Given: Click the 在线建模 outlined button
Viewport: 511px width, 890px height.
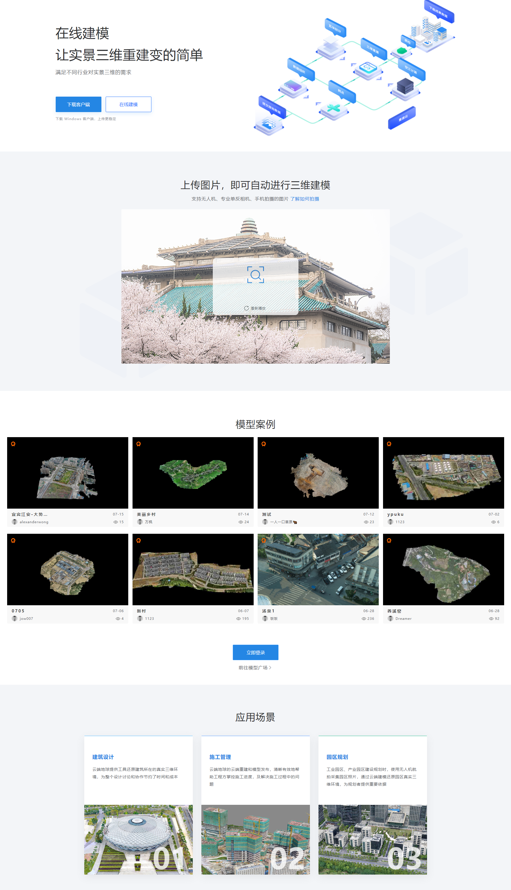Looking at the screenshot, I should [128, 104].
